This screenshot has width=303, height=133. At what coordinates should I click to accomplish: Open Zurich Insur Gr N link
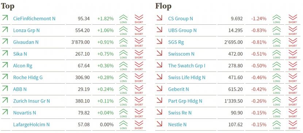pyautogui.click(x=31, y=101)
